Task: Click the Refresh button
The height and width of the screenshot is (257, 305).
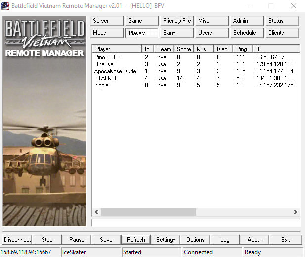Action: 136,240
